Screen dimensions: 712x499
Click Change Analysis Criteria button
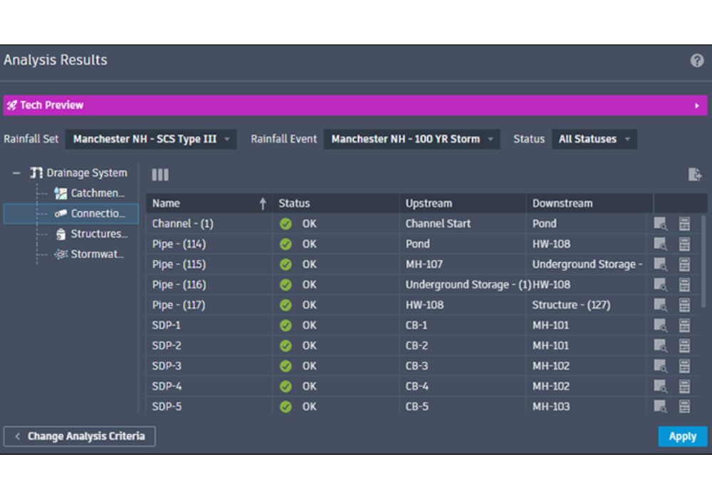(80, 436)
